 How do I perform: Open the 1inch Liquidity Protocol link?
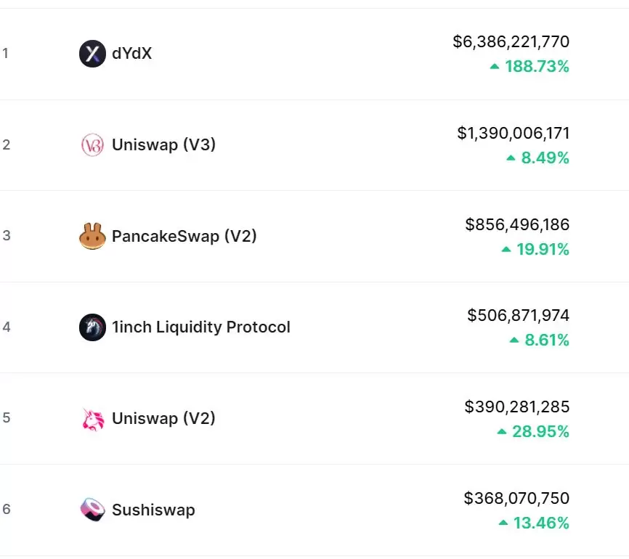coord(200,327)
